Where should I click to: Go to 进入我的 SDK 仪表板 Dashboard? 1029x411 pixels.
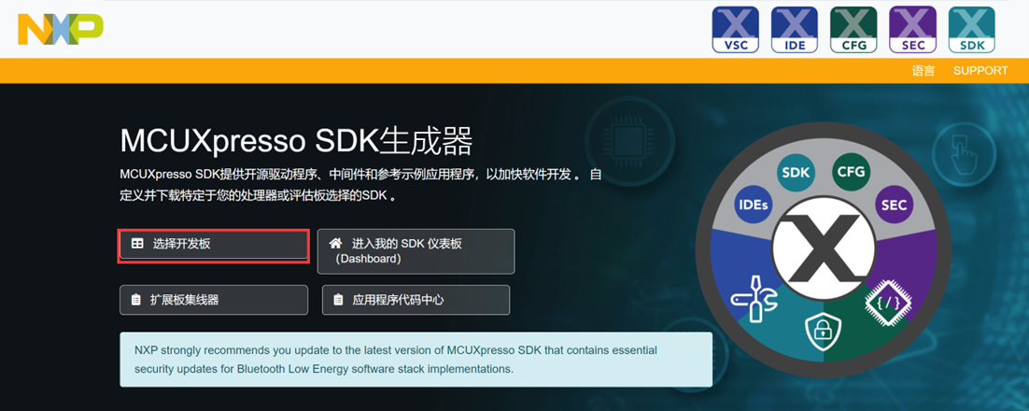point(416,251)
